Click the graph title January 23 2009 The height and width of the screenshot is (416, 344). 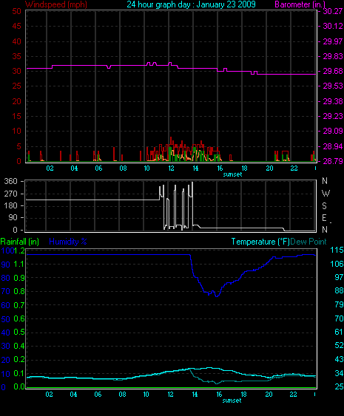[x=191, y=4]
